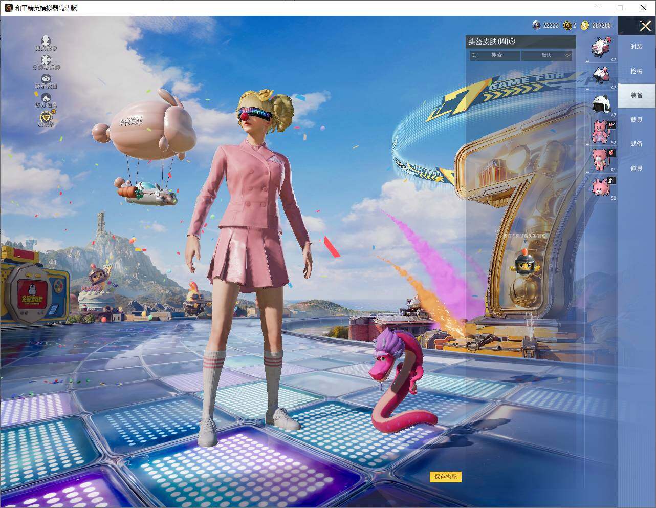Select the pink bear item numbered 50

(601, 187)
